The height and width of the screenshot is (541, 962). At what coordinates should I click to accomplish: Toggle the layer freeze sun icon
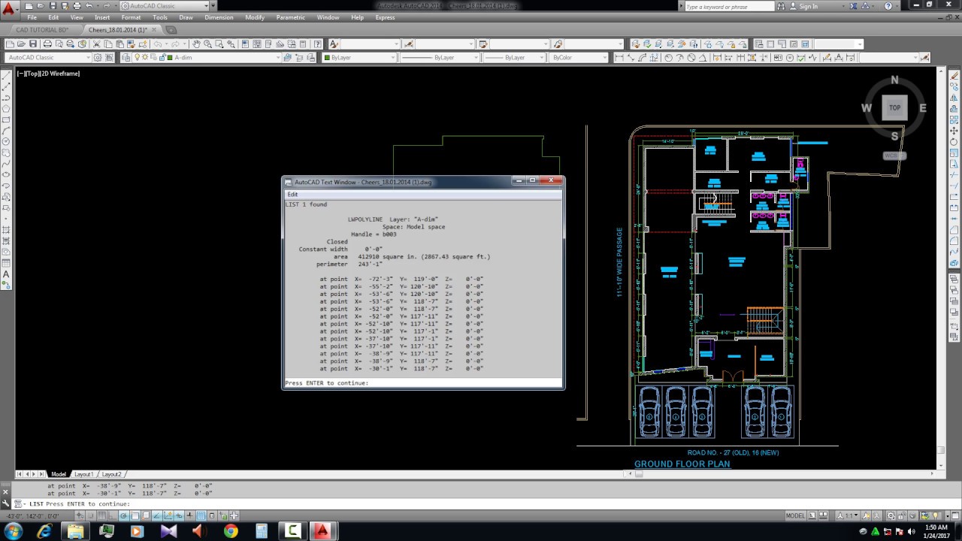(145, 57)
